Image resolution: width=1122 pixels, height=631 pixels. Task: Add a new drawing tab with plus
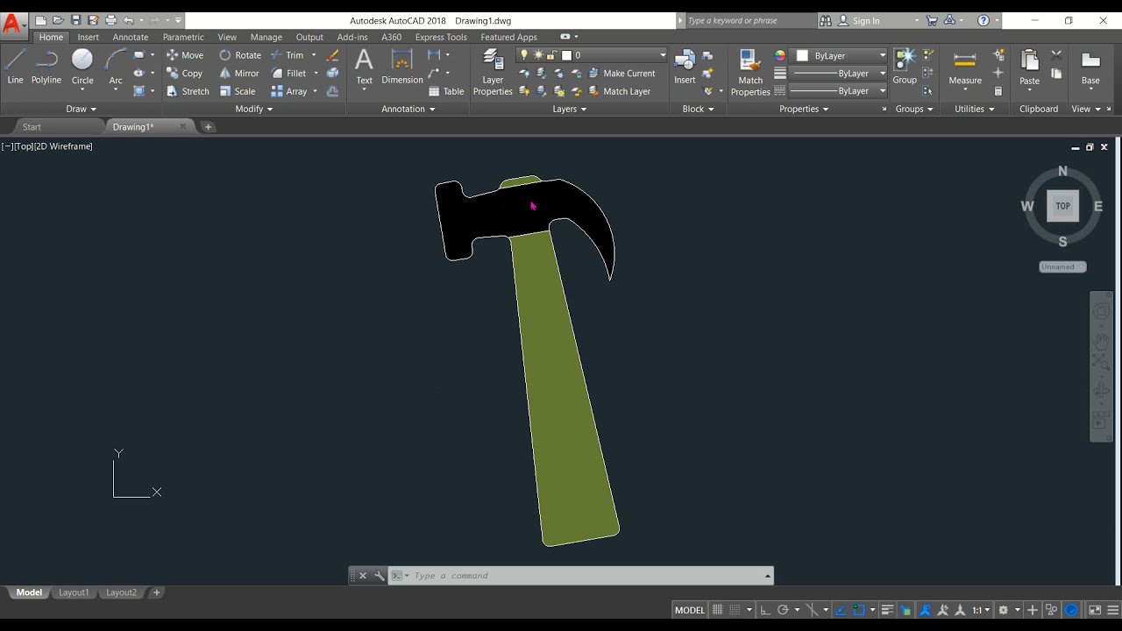click(208, 127)
